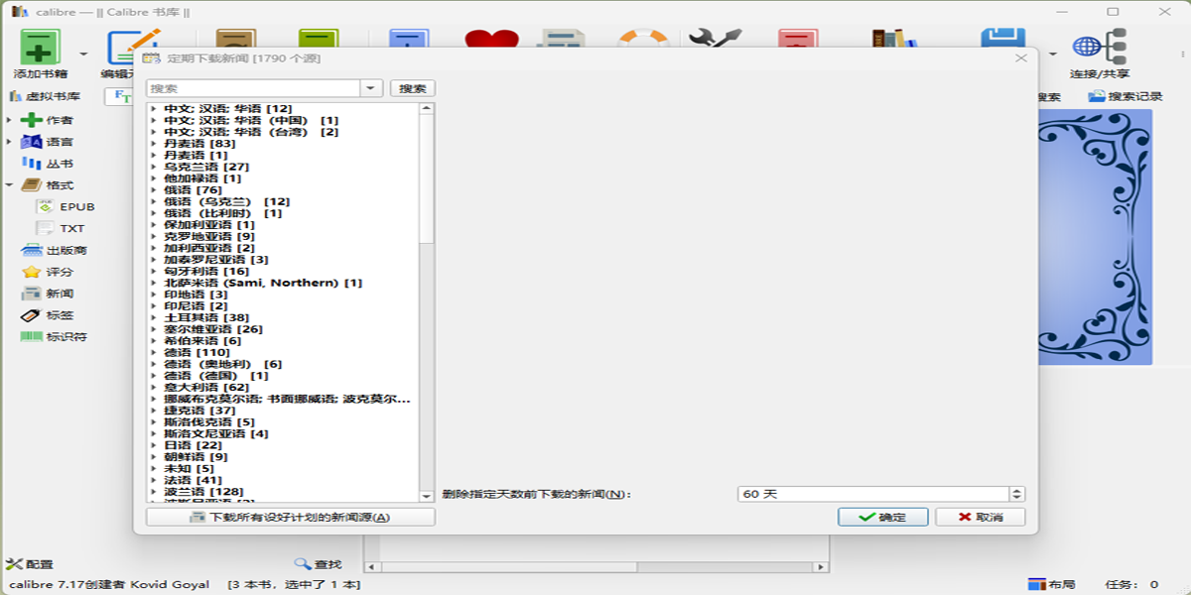1191x595 pixels.
Task: Open 搜索记录 saved searches
Action: [x=1125, y=96]
